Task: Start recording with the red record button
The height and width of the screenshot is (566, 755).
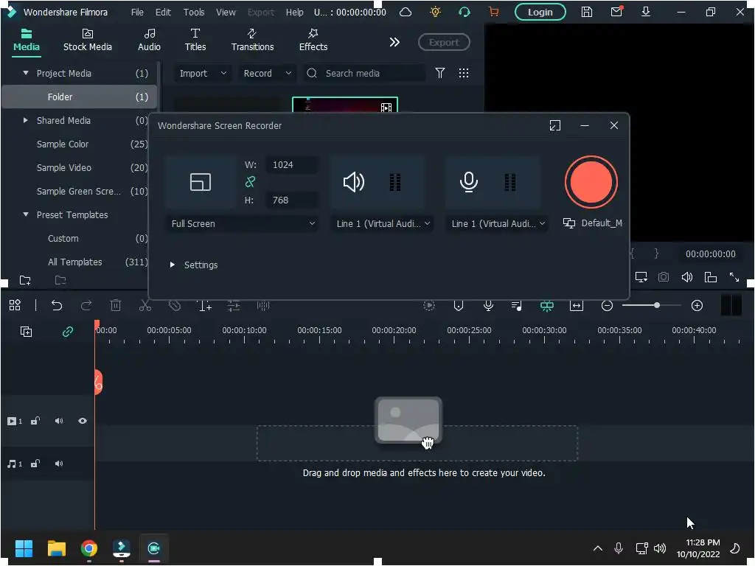Action: [x=591, y=182]
